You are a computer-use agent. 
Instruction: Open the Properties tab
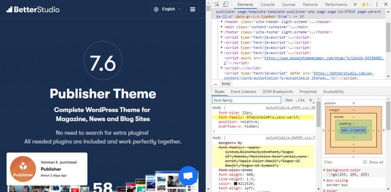[x=308, y=92]
